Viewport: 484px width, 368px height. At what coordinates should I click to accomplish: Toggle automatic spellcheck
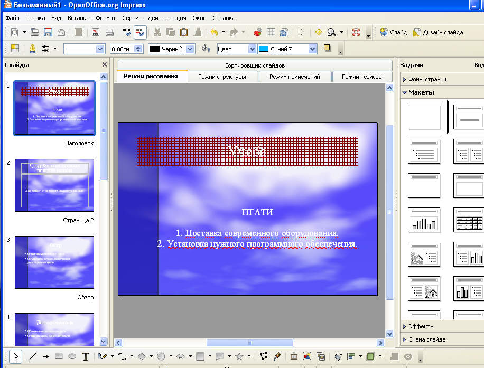tap(140, 32)
